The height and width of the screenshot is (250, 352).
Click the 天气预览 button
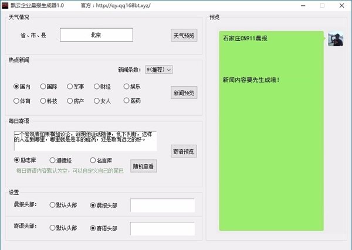click(184, 35)
